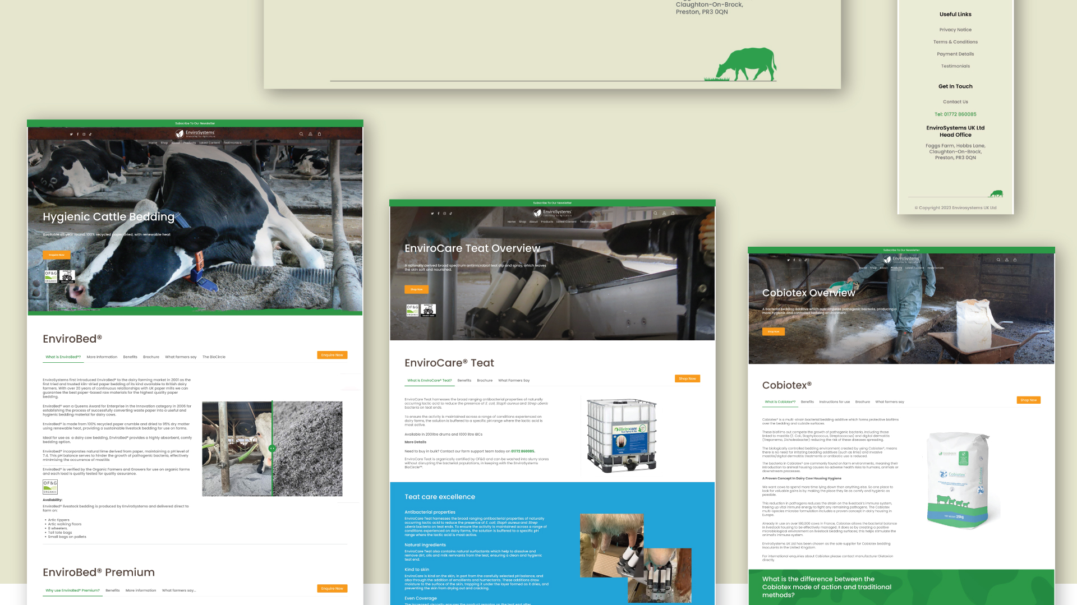The width and height of the screenshot is (1077, 605).
Task: Open TikTok icon on Hygienic Cattle Bedding page
Action: (x=90, y=135)
